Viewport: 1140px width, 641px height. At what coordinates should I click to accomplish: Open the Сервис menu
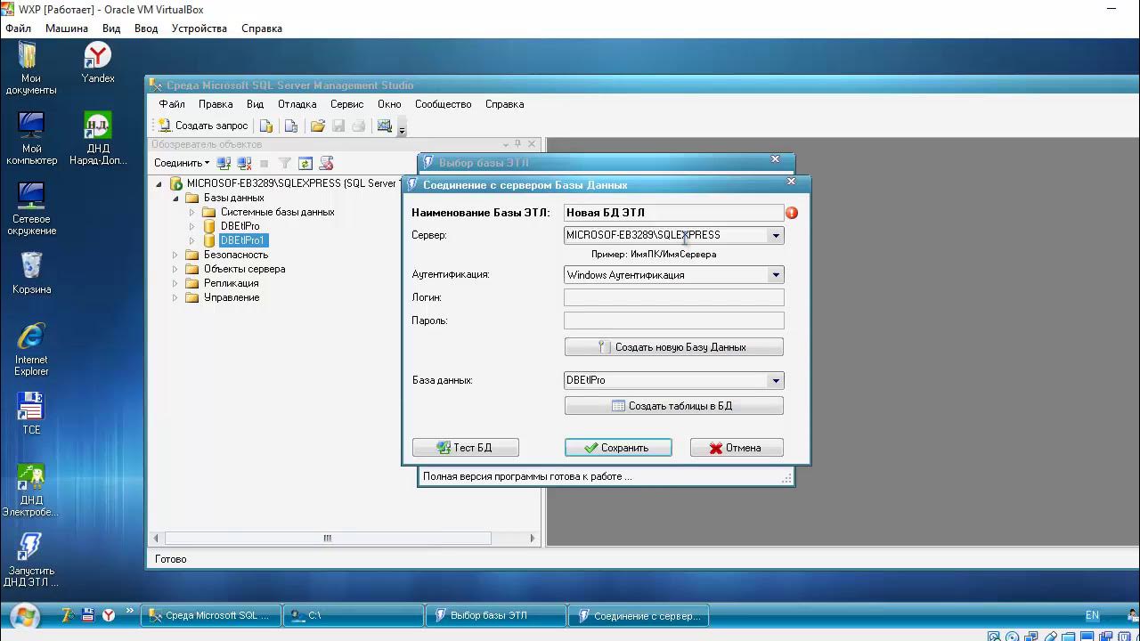[346, 104]
